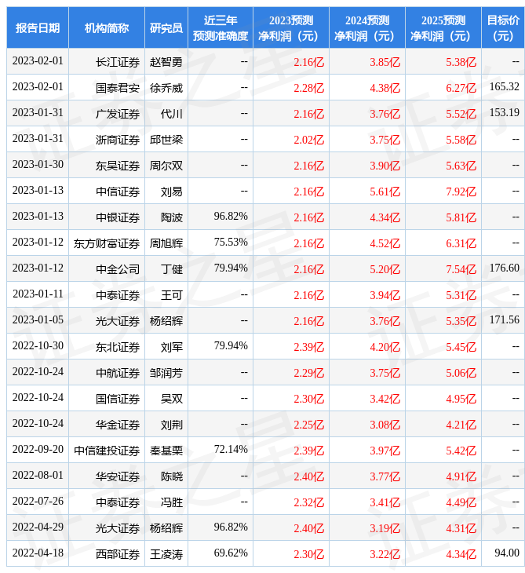Click the 目标价(元) column header
Screen dimensions: 525x573
click(x=503, y=27)
